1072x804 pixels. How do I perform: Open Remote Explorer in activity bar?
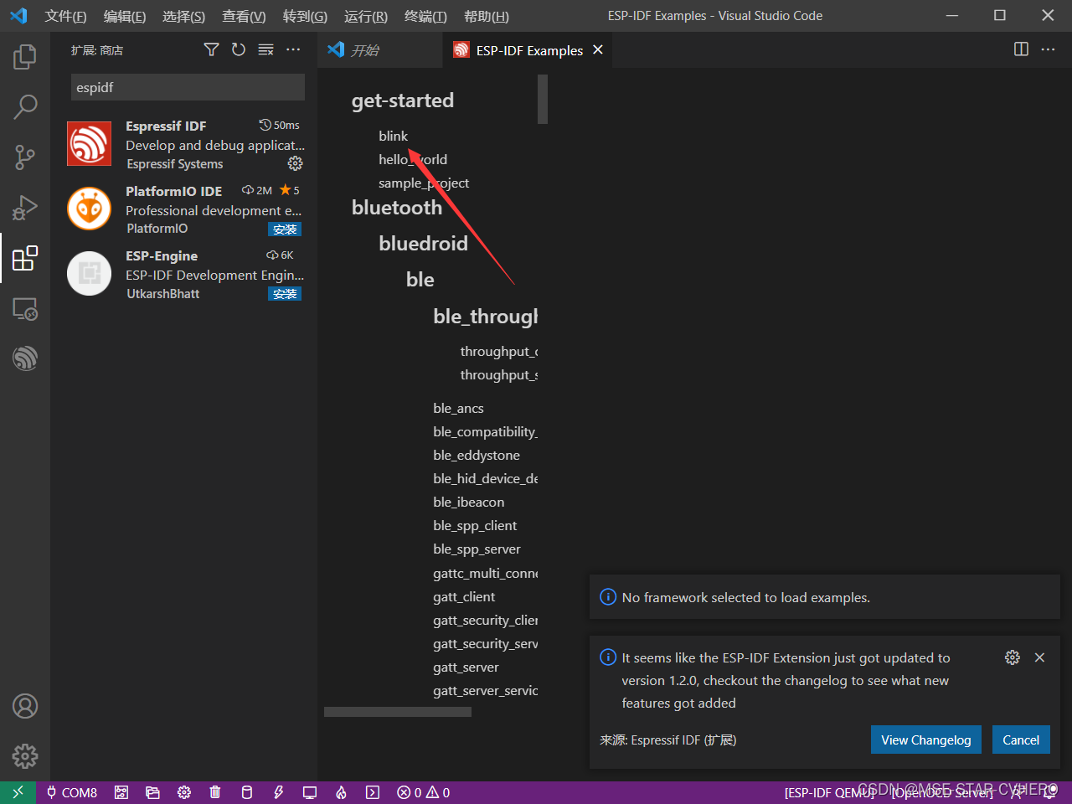[25, 308]
